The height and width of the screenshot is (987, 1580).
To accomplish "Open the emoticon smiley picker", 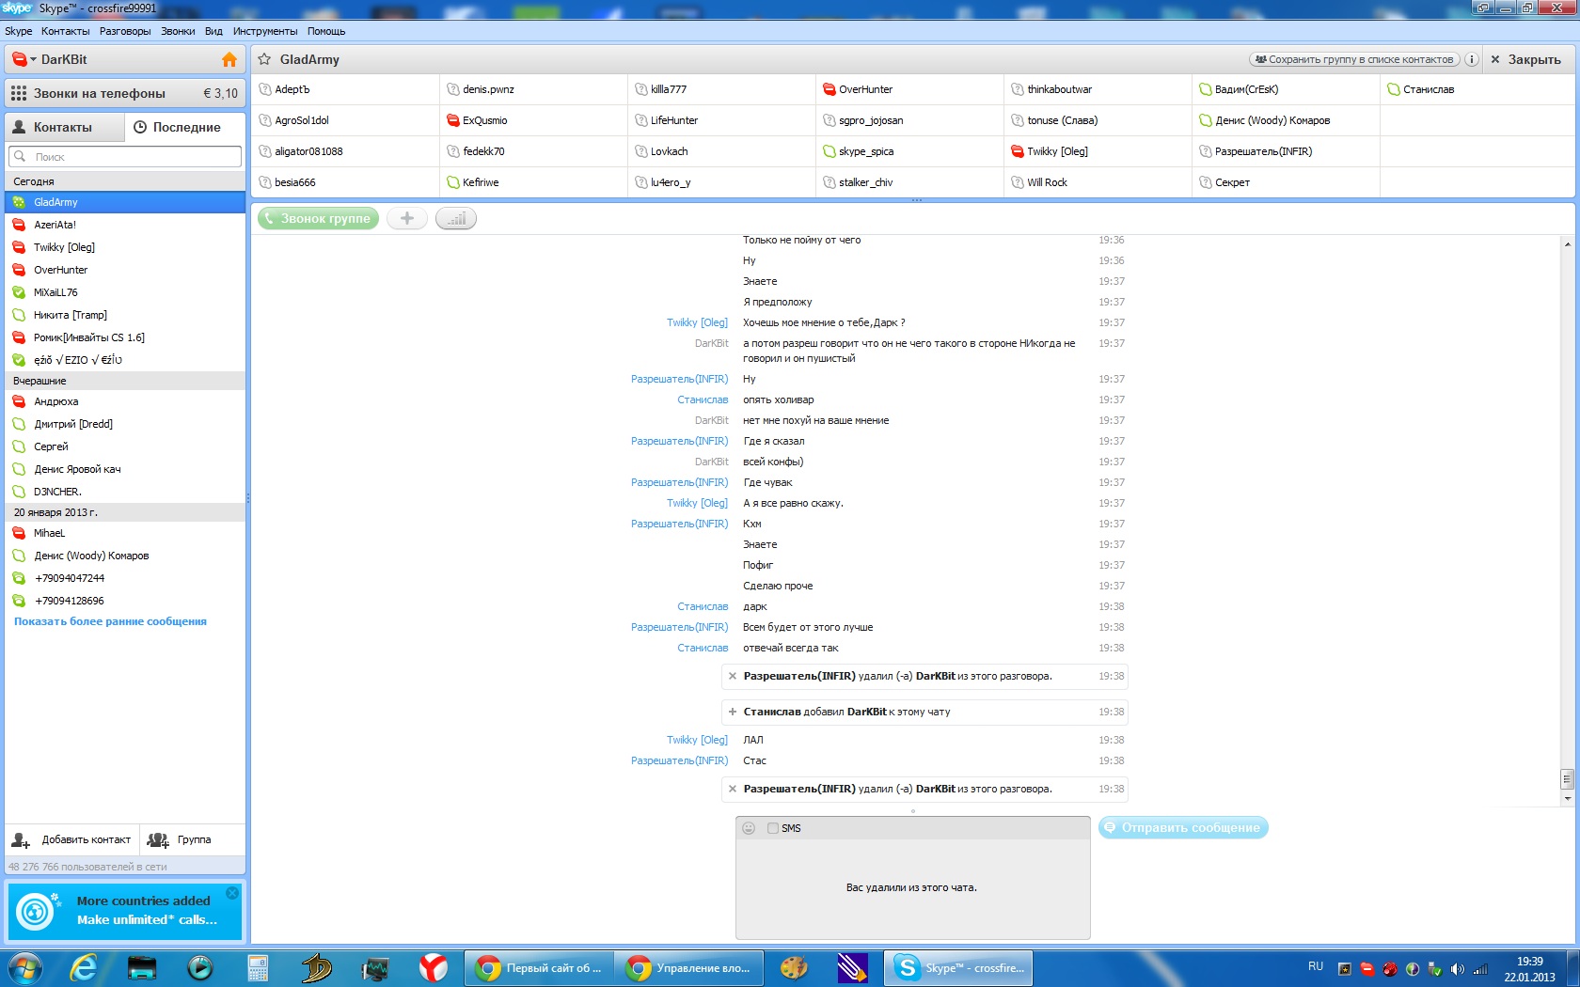I will (x=749, y=828).
